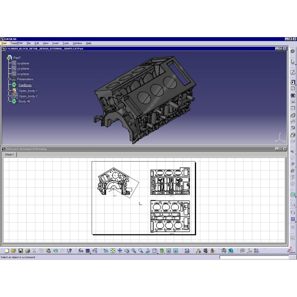Select xy-plane in the tree
Viewport: 297px width, 297px height.
pos(23,63)
